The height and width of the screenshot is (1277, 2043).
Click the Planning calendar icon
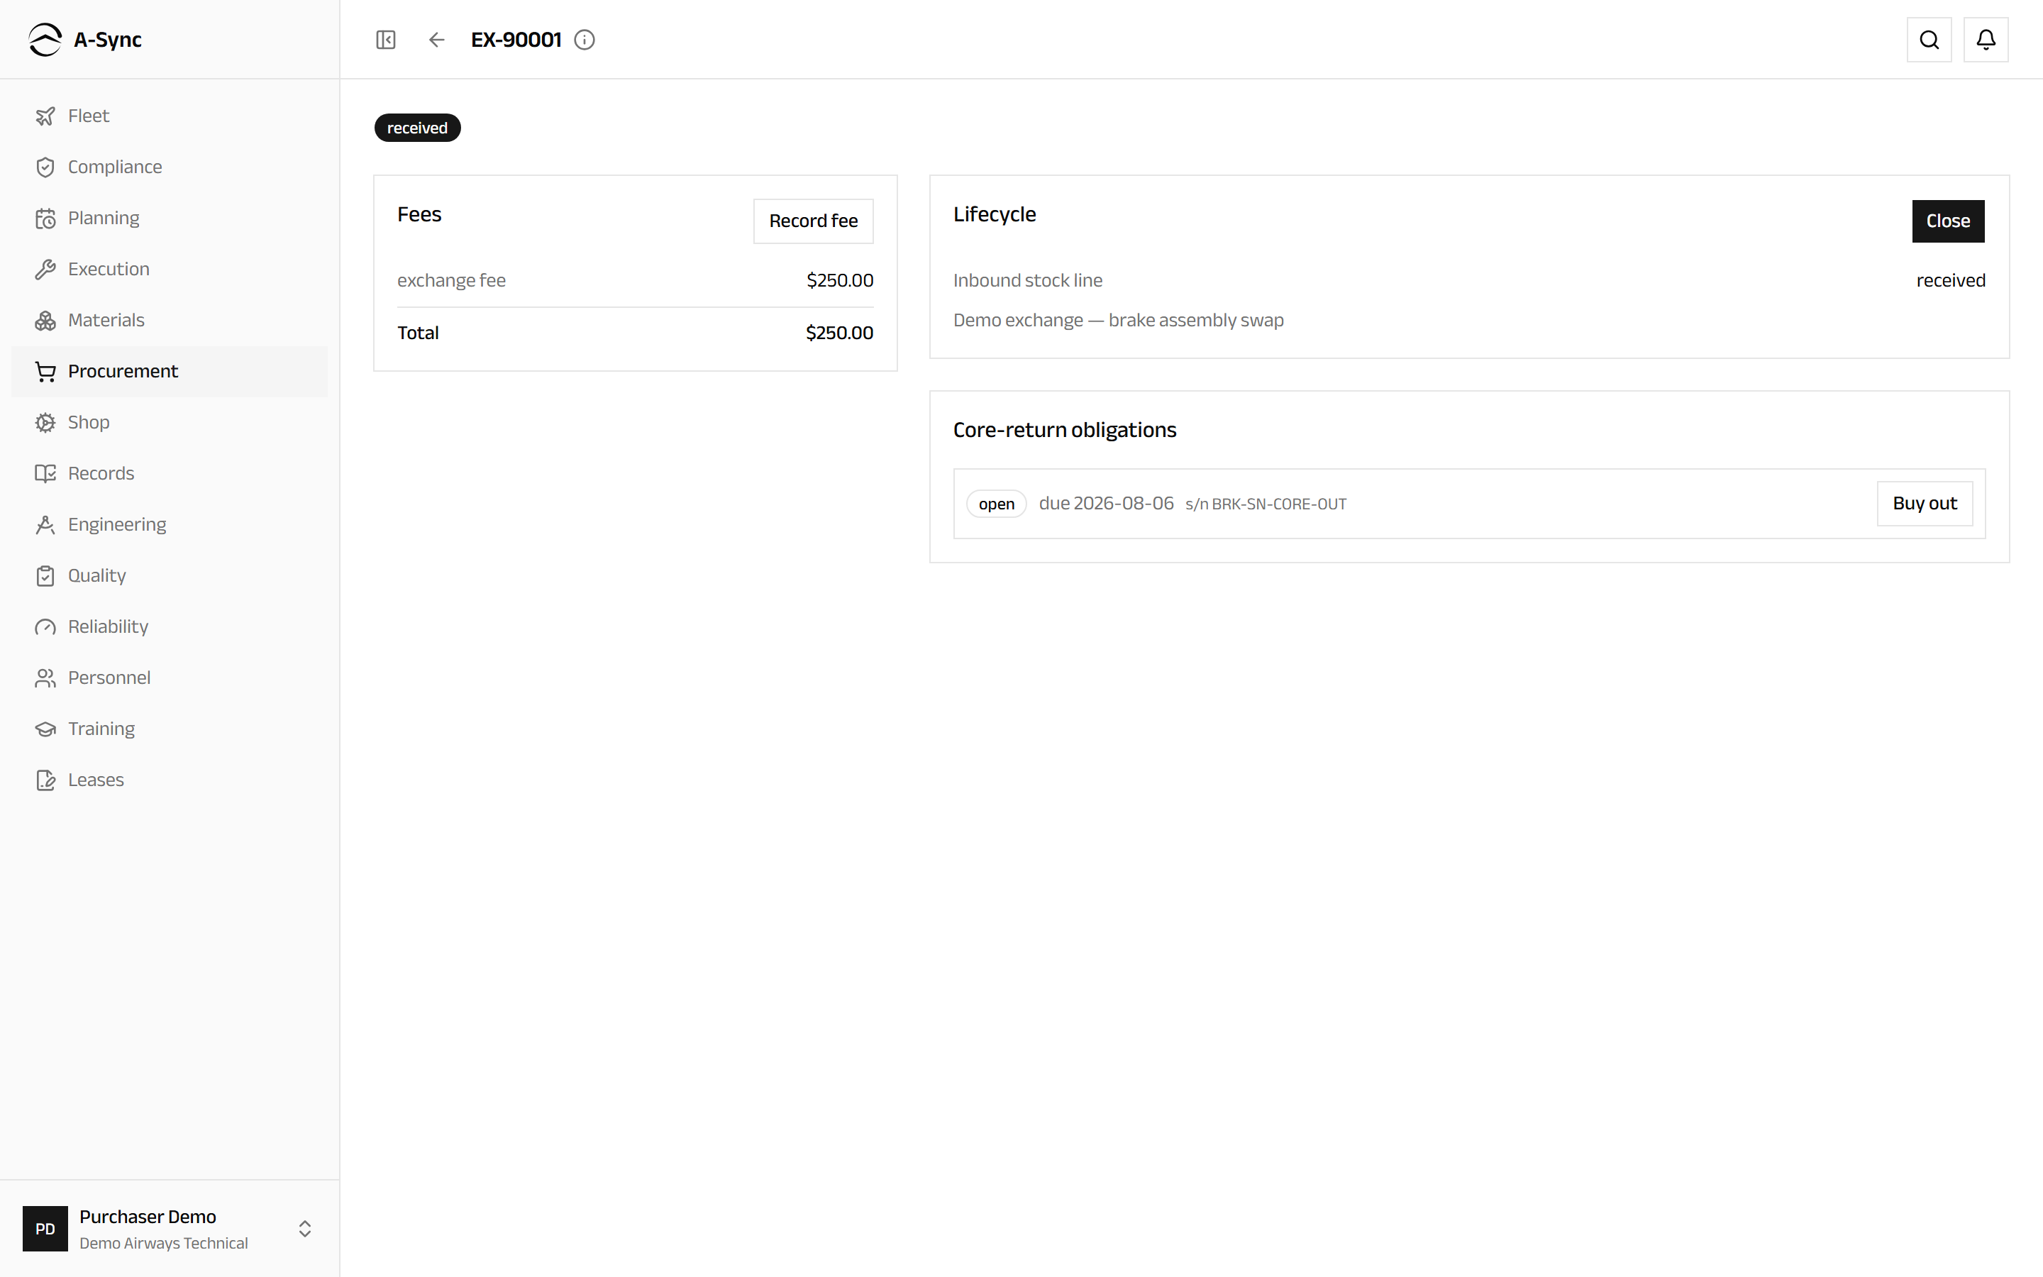tap(45, 218)
